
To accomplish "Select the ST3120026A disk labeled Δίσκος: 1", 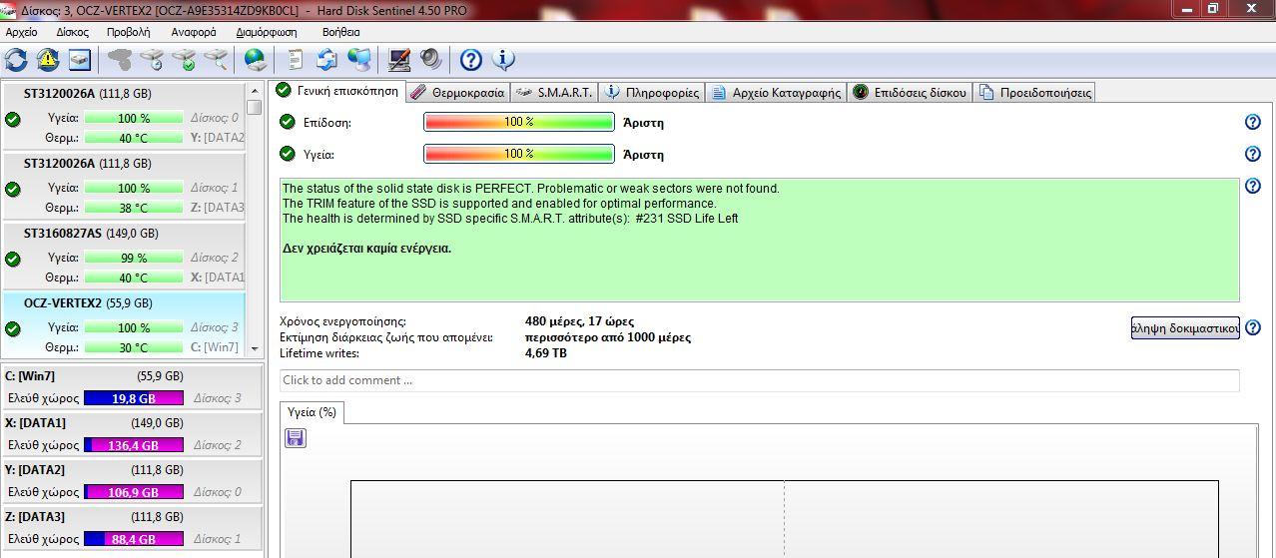I will point(123,185).
